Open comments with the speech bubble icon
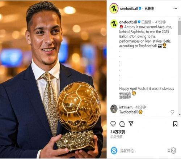Screen dimensions: 181x159 click(122, 124)
